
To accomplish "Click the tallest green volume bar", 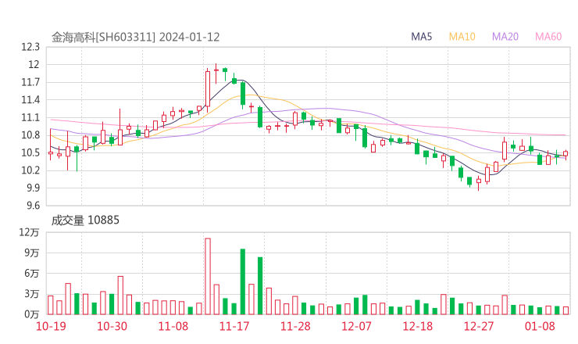I will [x=243, y=281].
